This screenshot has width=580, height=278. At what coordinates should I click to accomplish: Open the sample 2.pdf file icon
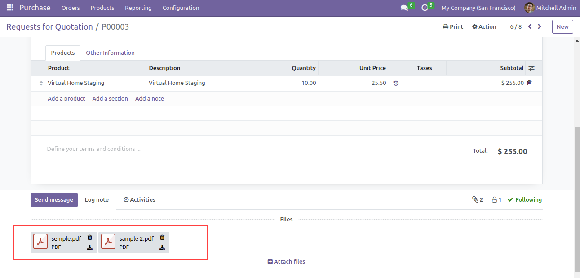coord(108,242)
